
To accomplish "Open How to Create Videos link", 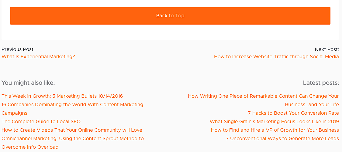I will pyautogui.click(x=72, y=130).
